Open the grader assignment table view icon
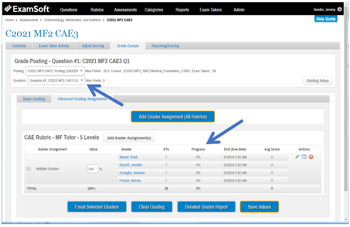The height and width of the screenshot is (227, 350). [x=304, y=157]
